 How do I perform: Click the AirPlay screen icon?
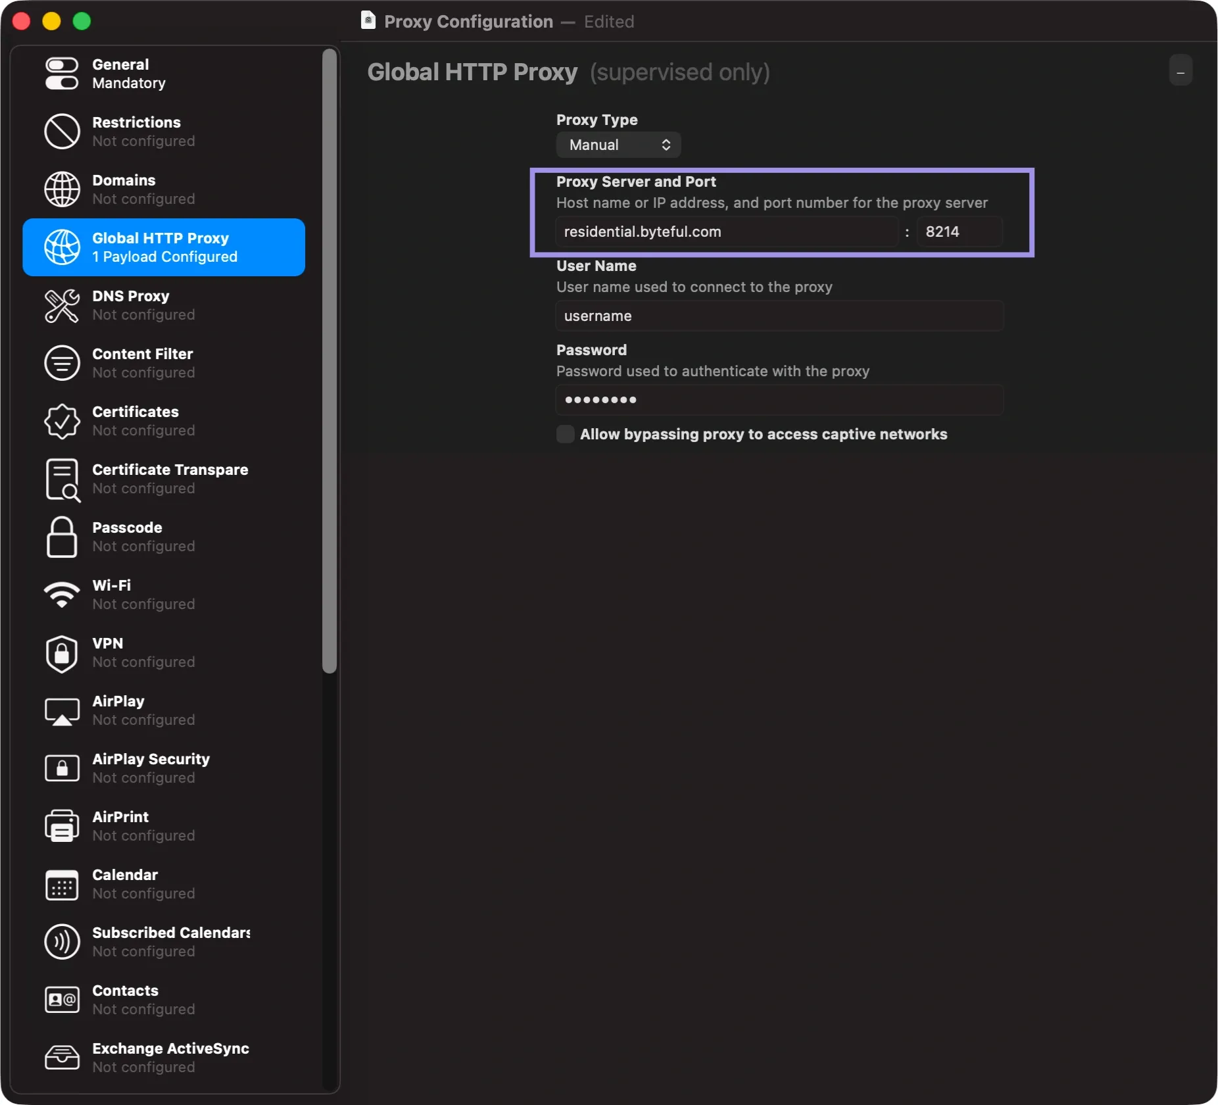coord(62,711)
